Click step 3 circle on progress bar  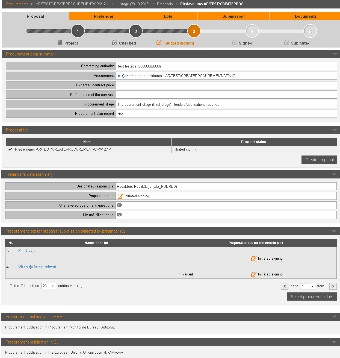pos(194,31)
